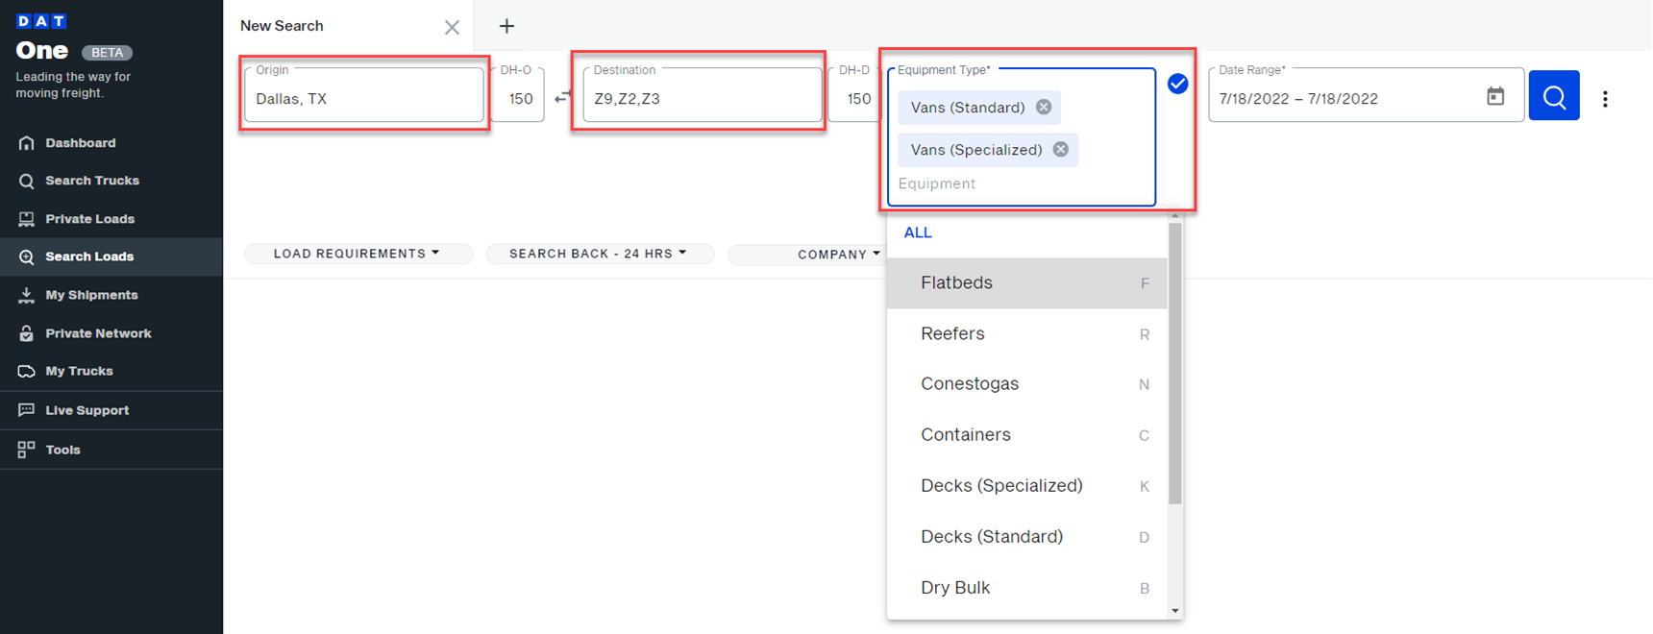
Task: Click the DAT One logo
Action: pos(42,38)
